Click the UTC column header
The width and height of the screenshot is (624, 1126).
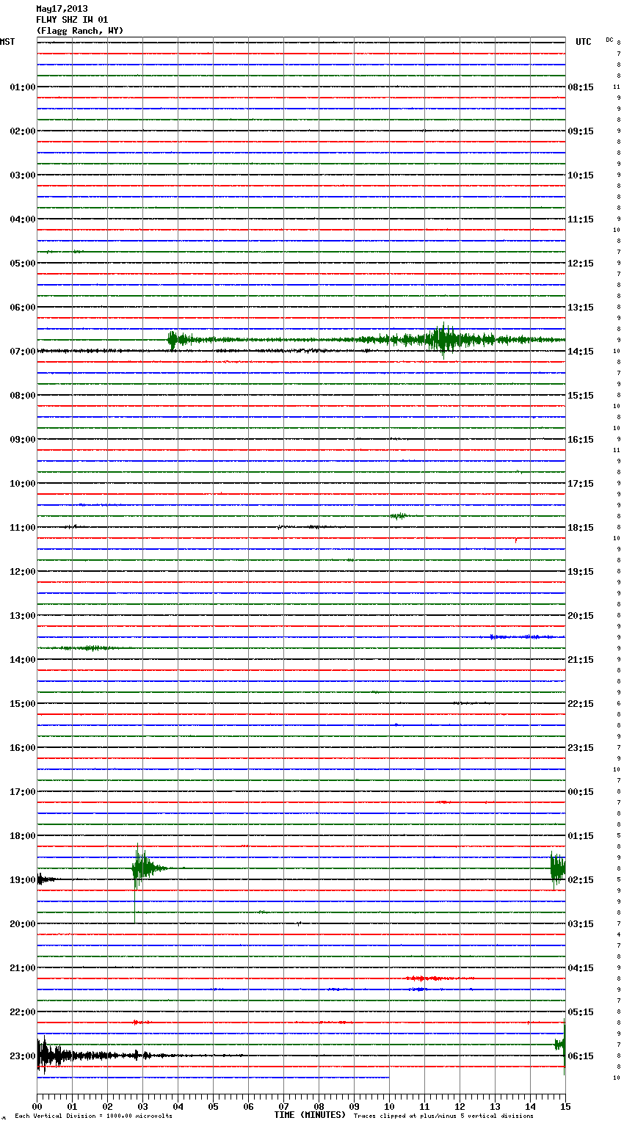tap(584, 42)
